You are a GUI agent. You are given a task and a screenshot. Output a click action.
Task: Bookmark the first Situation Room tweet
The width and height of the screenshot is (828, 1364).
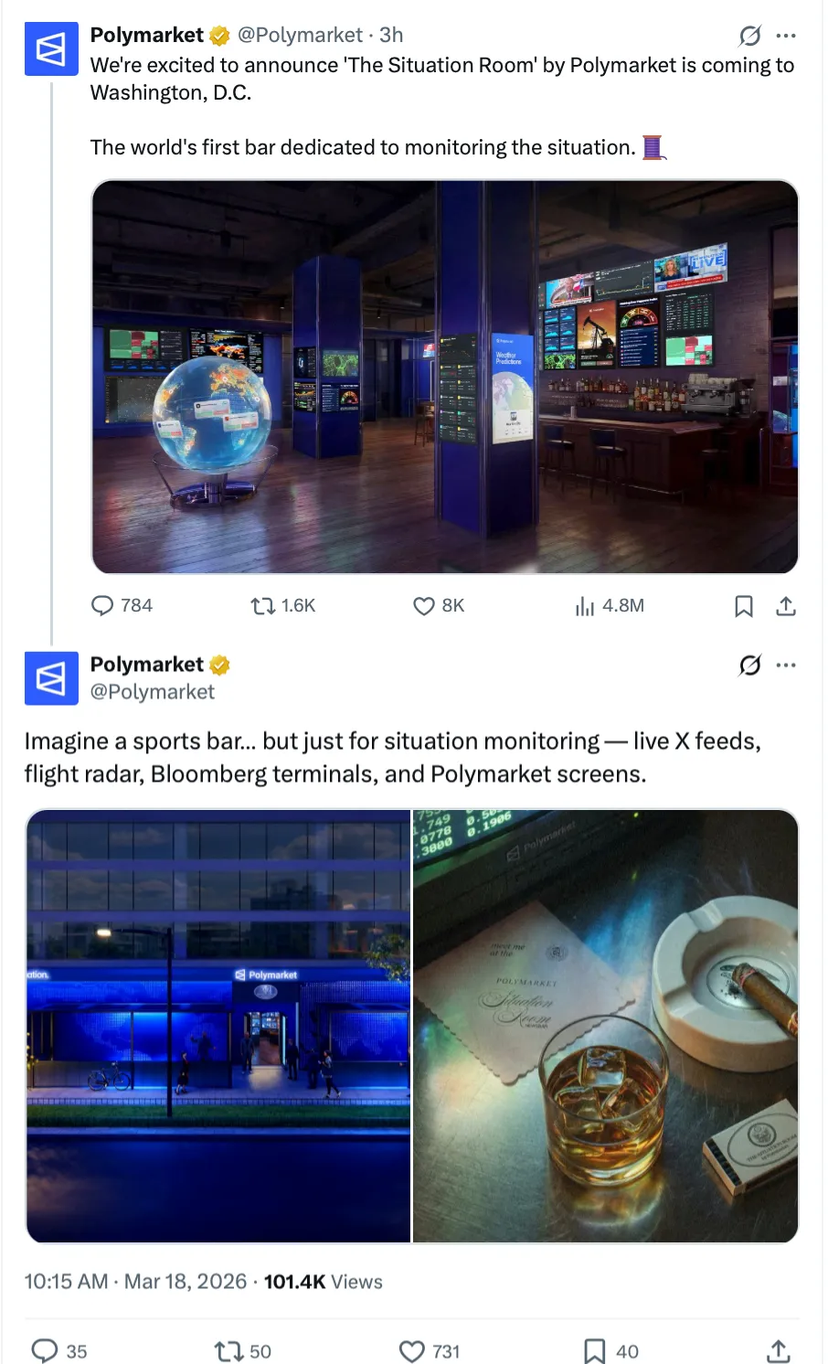(744, 605)
